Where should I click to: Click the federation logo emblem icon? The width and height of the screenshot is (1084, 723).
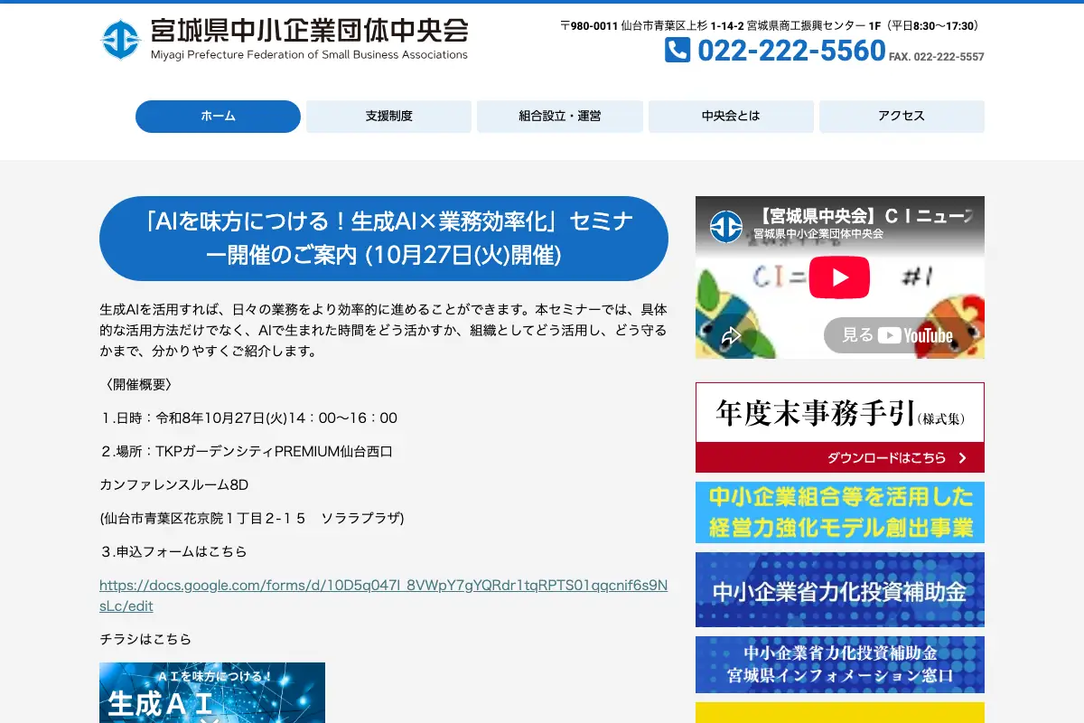point(120,40)
